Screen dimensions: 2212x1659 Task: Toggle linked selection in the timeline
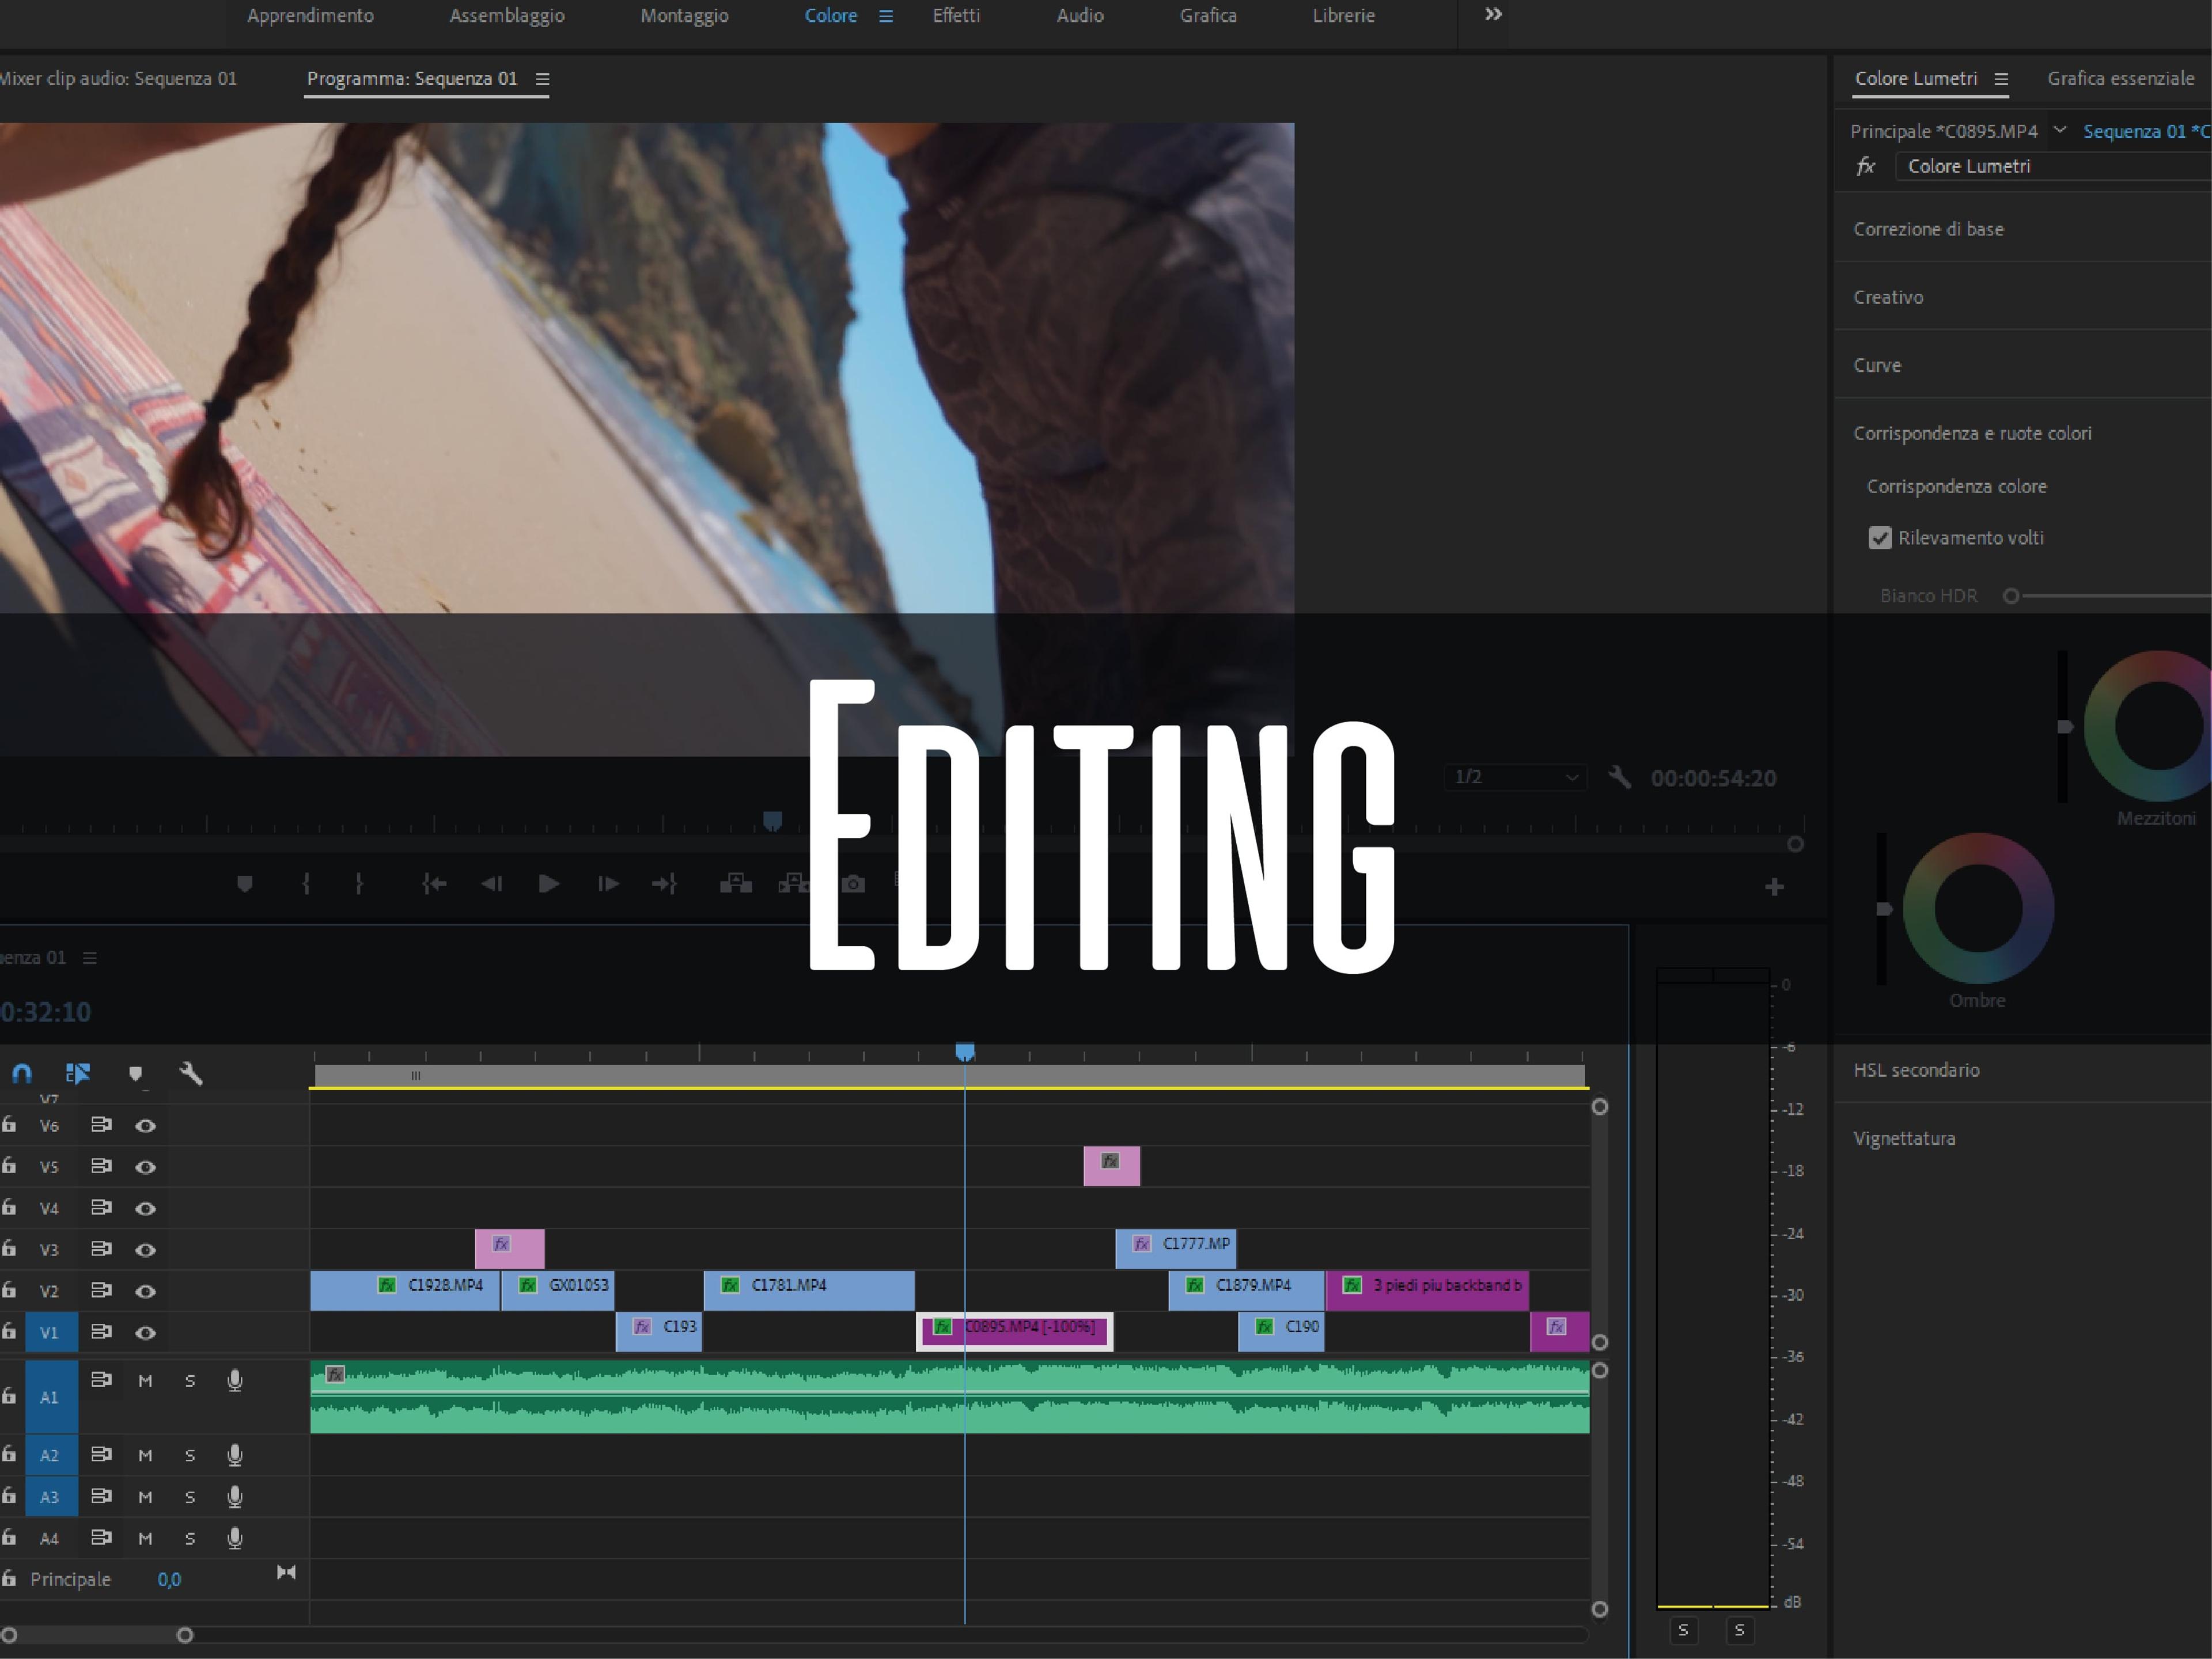tap(78, 1073)
